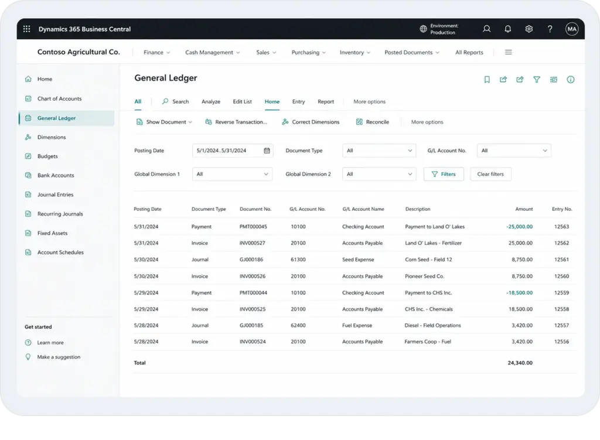Click the Filters button
600x440 pixels.
tap(444, 174)
